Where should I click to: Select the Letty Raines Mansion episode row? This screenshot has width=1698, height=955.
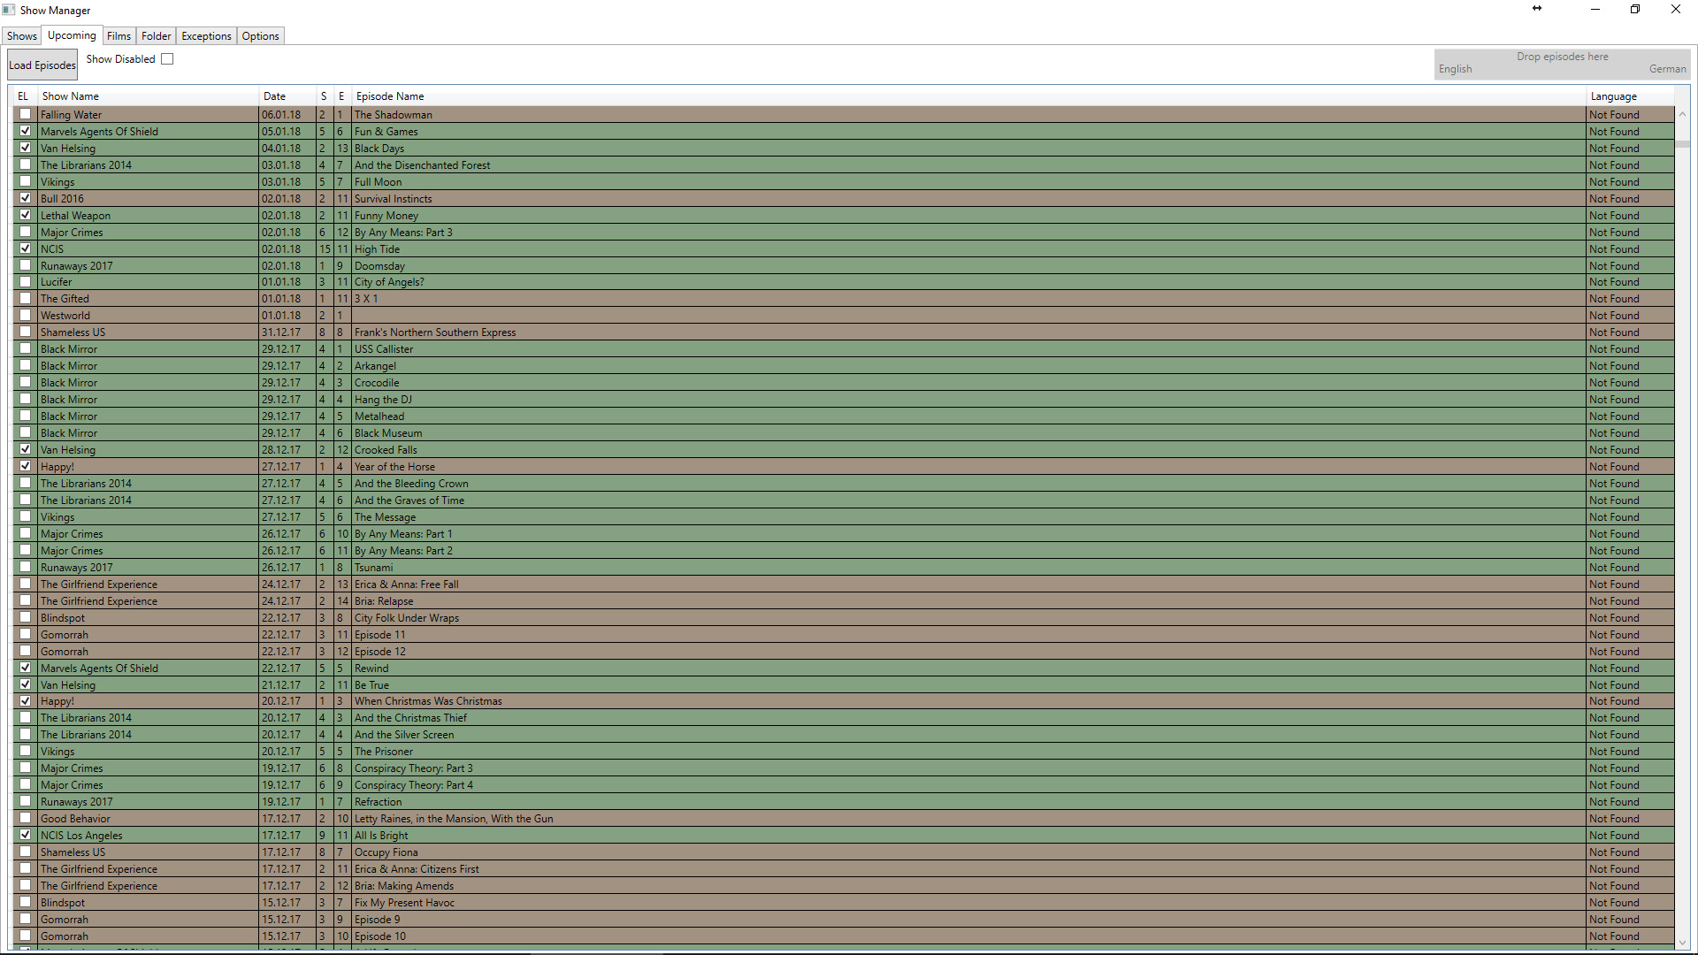point(843,819)
